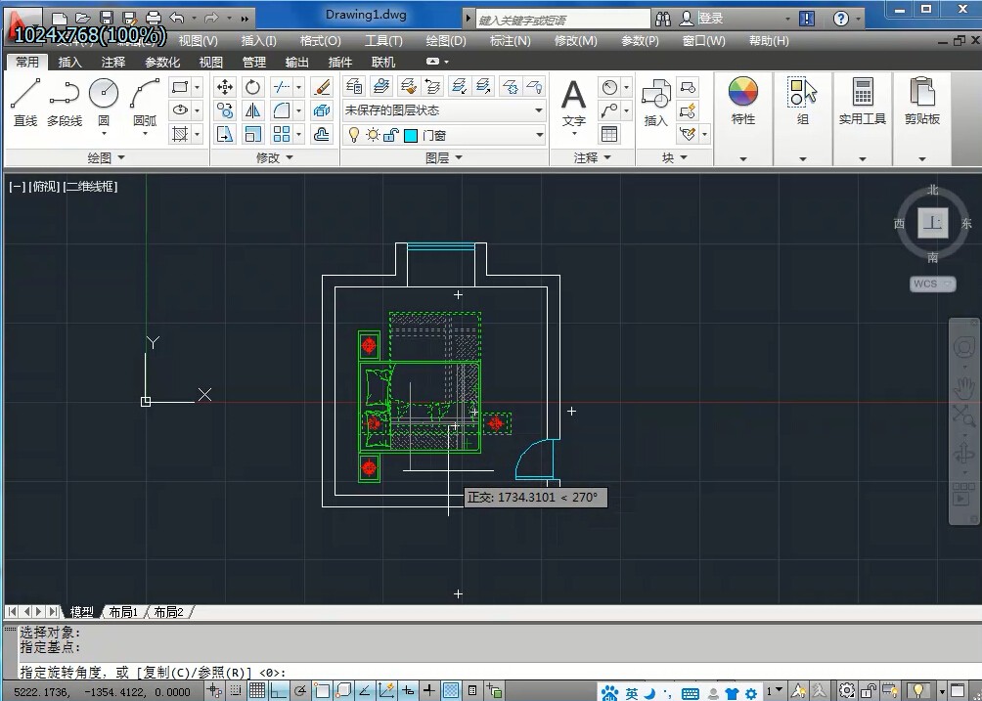The width and height of the screenshot is (982, 701).
Task: Click the Save icon in quick access toolbar
Action: click(107, 18)
